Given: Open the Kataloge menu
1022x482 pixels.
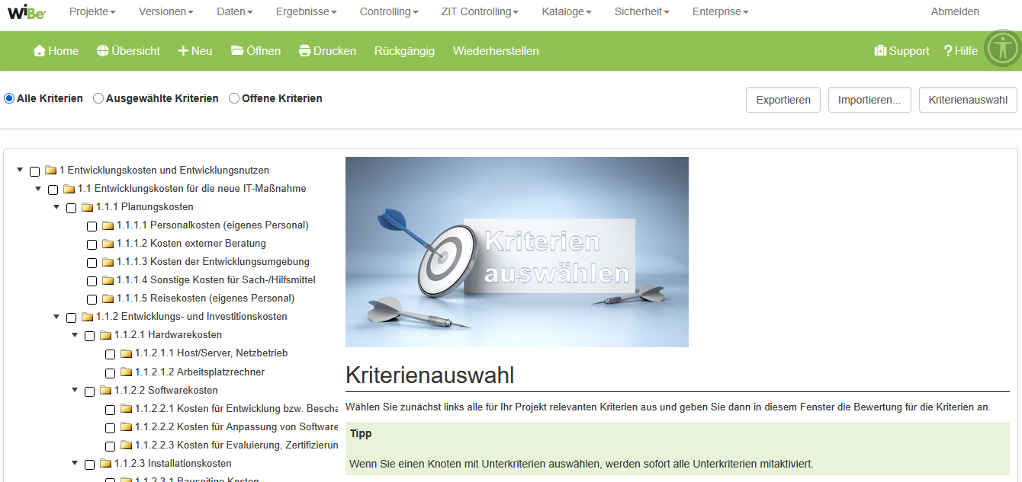Looking at the screenshot, I should click(x=567, y=11).
